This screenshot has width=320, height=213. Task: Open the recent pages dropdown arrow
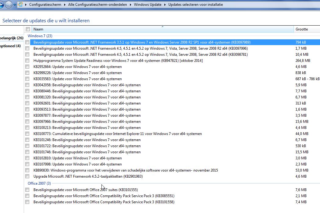click(15, 5)
